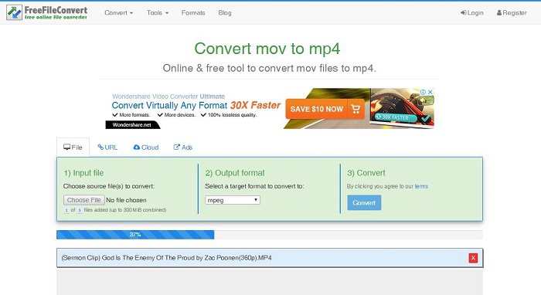Switch to the File tab
This screenshot has width=541, height=295.
[73, 147]
